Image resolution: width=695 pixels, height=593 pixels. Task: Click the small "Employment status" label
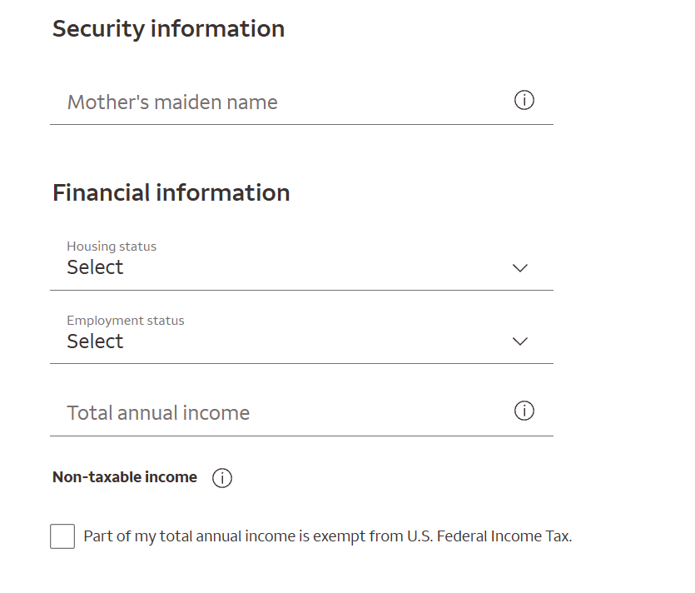coord(126,321)
